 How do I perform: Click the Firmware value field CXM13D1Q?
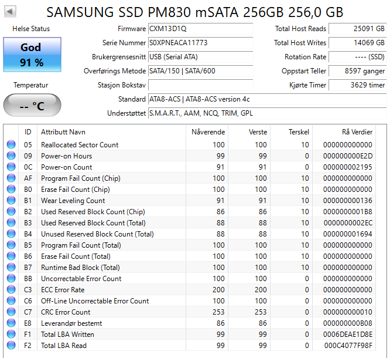point(200,29)
